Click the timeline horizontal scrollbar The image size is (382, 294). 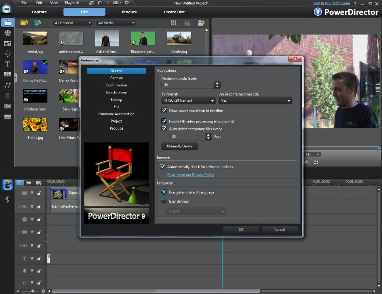[x=156, y=291]
